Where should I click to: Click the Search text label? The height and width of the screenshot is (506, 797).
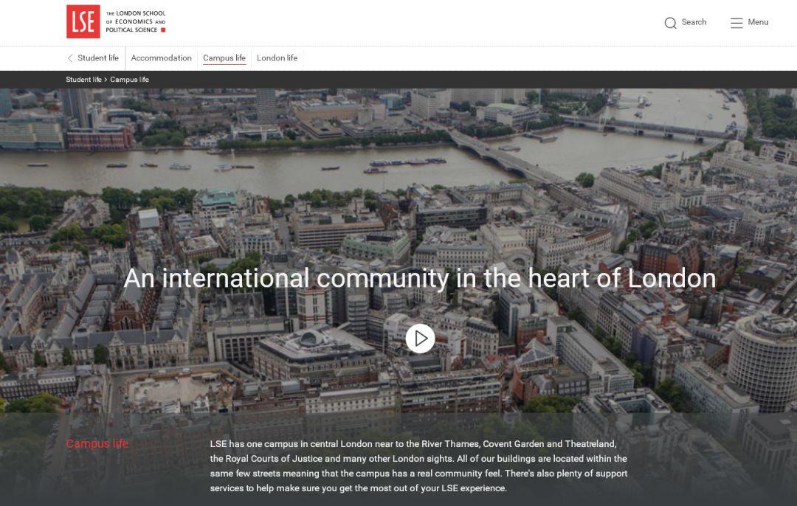coord(694,22)
